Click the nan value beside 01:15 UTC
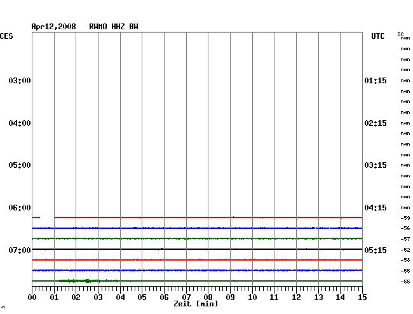The width and height of the screenshot is (413, 314). coord(405,81)
